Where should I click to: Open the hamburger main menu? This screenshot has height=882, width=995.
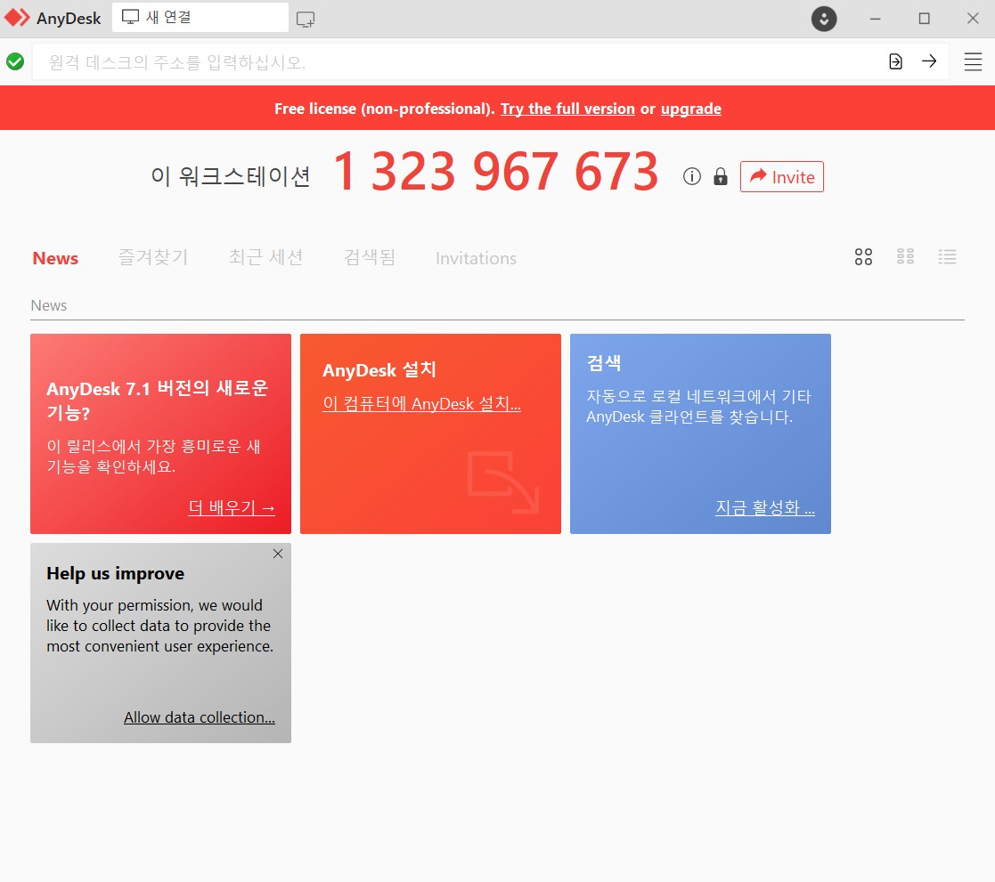[973, 61]
